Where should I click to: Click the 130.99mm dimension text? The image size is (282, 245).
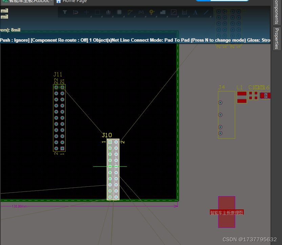[19, 206]
